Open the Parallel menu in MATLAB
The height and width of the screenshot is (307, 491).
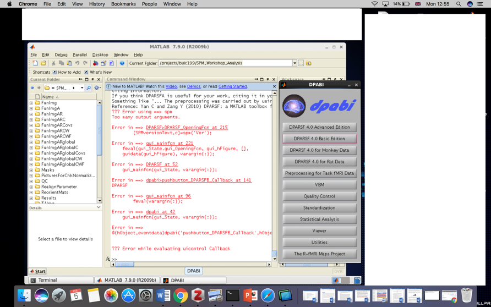tap(80, 55)
